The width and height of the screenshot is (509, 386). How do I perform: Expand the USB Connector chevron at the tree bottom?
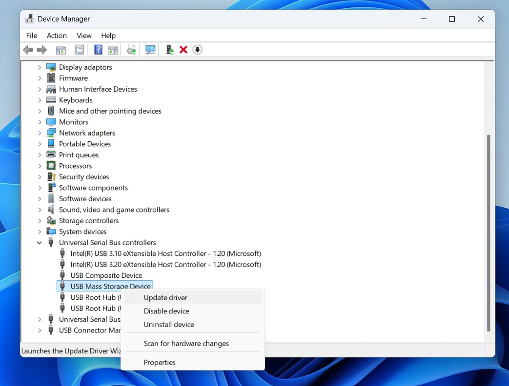[x=39, y=330]
